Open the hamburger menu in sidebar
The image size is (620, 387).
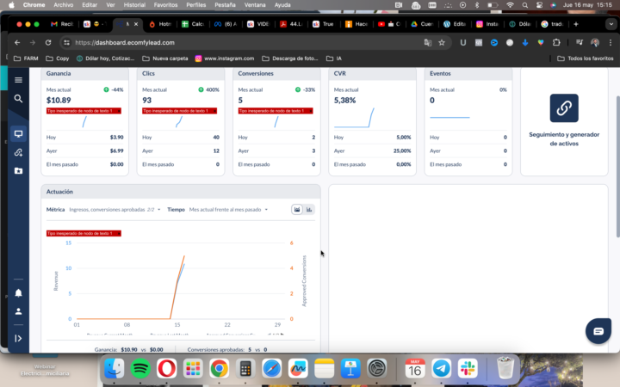click(18, 80)
